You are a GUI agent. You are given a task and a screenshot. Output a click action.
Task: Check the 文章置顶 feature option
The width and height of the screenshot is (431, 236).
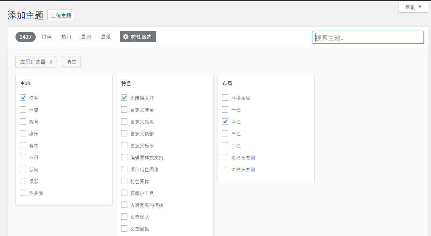pos(124,228)
